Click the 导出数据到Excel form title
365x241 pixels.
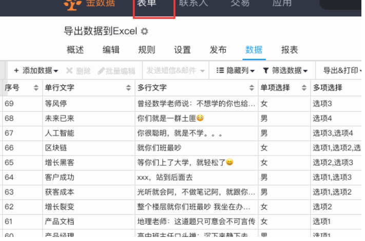pyautogui.click(x=101, y=31)
